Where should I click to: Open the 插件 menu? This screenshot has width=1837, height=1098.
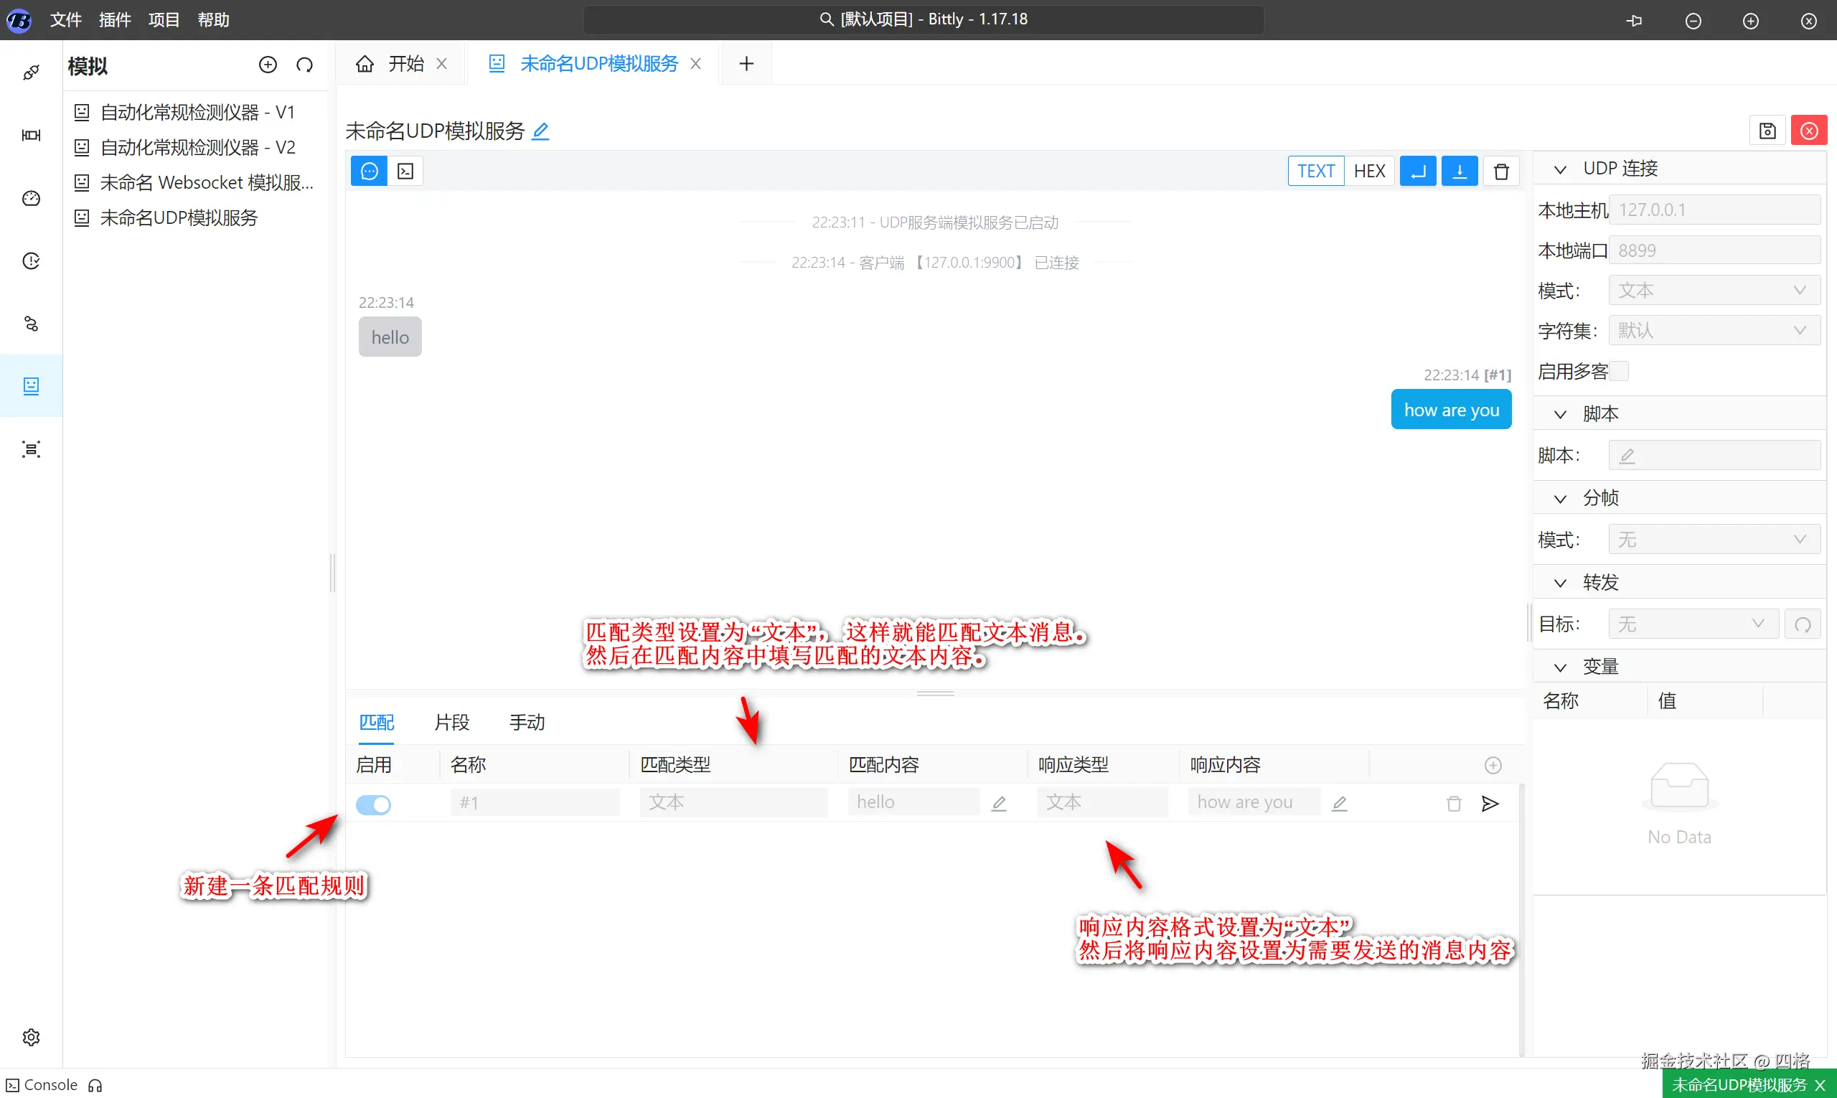[115, 20]
